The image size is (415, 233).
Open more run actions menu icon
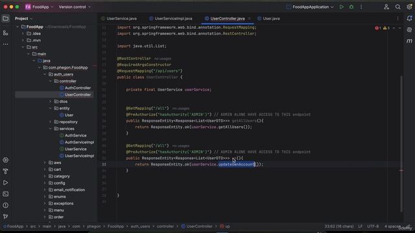point(361,7)
